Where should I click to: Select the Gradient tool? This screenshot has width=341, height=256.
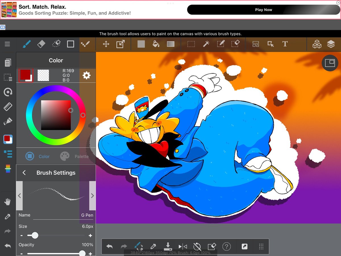pyautogui.click(x=170, y=44)
